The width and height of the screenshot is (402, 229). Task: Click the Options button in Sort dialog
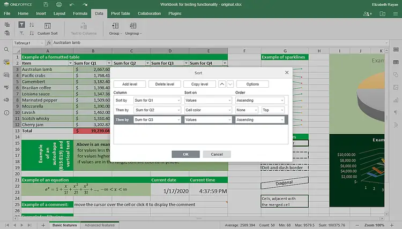point(252,84)
